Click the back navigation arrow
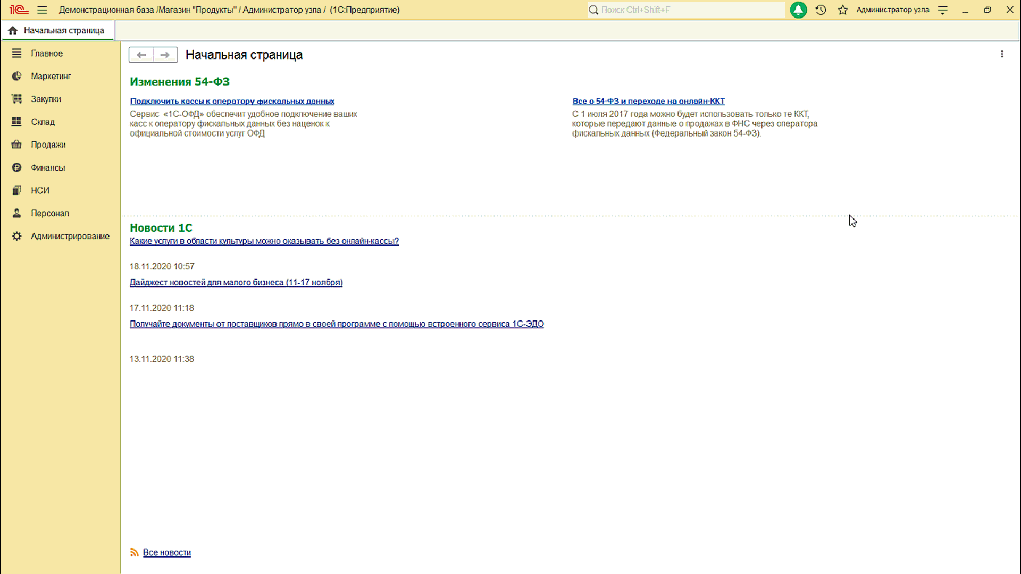 (141, 55)
